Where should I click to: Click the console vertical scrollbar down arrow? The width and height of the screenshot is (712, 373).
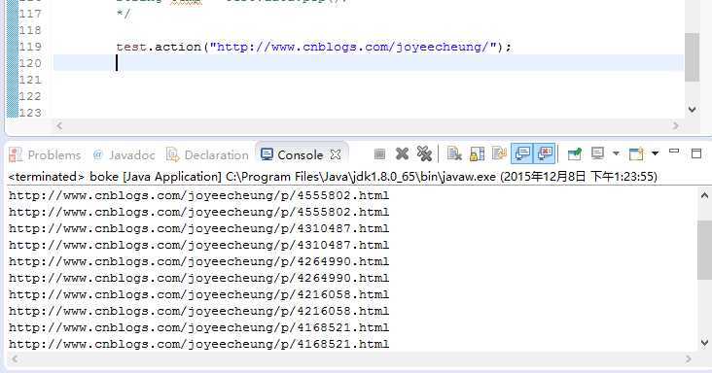point(704,343)
